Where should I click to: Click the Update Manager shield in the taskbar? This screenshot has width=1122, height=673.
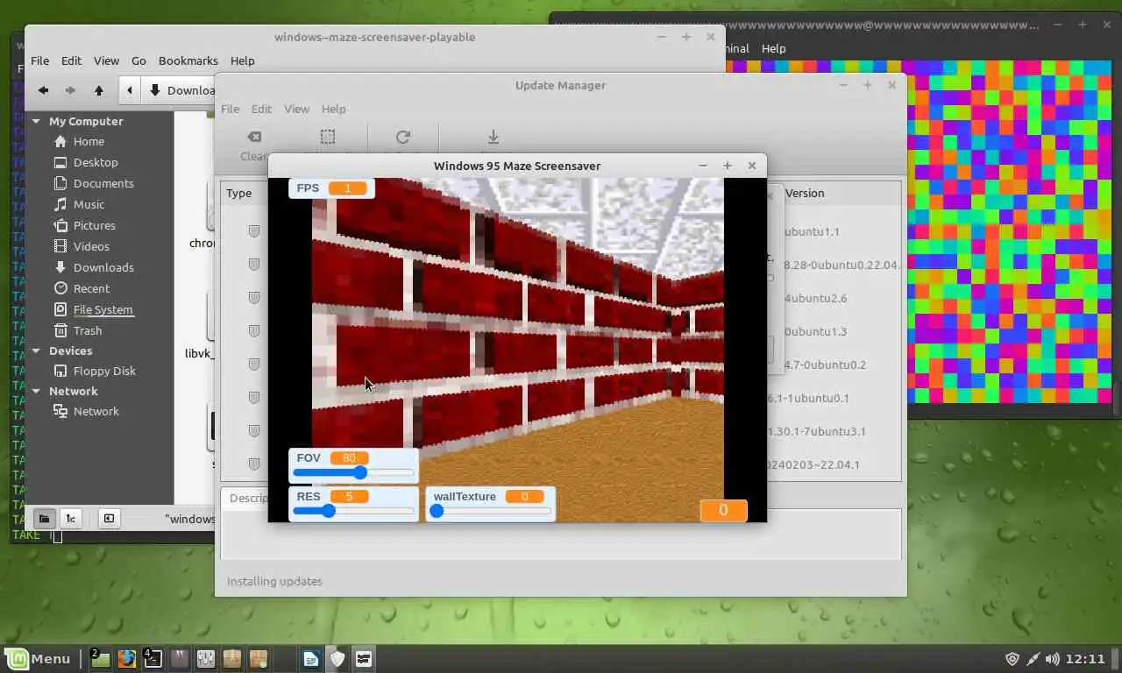pyautogui.click(x=337, y=659)
